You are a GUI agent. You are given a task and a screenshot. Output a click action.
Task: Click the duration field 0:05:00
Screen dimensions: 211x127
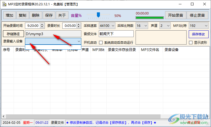pos(70,26)
